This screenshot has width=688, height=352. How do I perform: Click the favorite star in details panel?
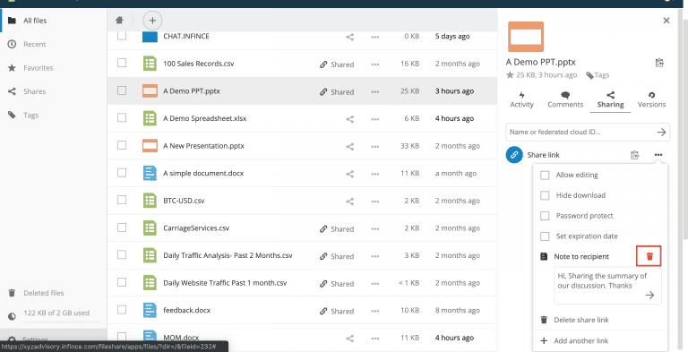(510, 75)
